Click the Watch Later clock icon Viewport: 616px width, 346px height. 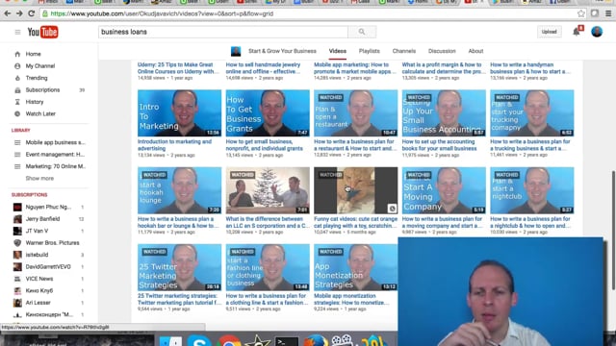(x=17, y=114)
